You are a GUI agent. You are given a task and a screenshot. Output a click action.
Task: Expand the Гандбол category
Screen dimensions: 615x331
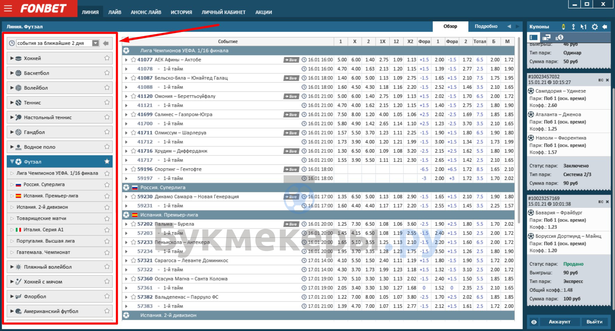click(12, 132)
